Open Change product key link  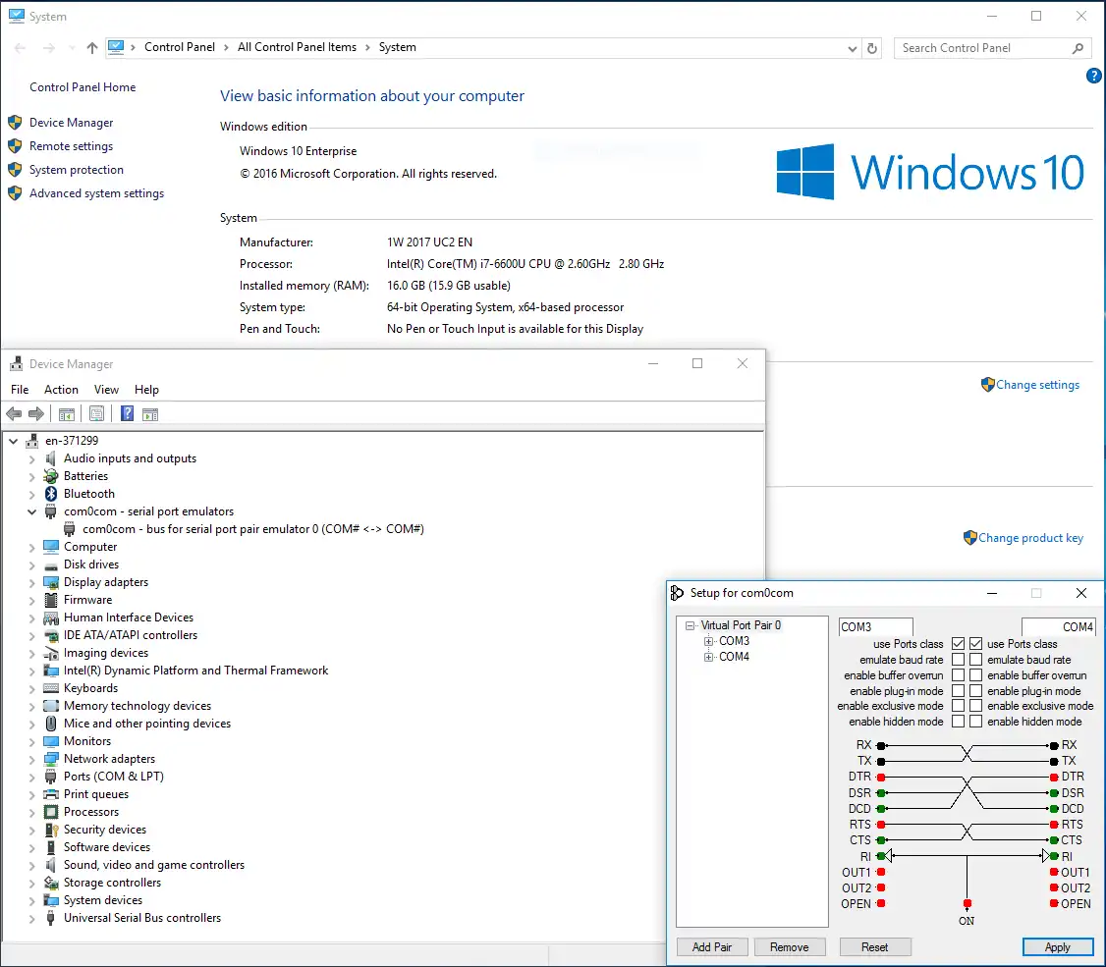click(x=1030, y=538)
